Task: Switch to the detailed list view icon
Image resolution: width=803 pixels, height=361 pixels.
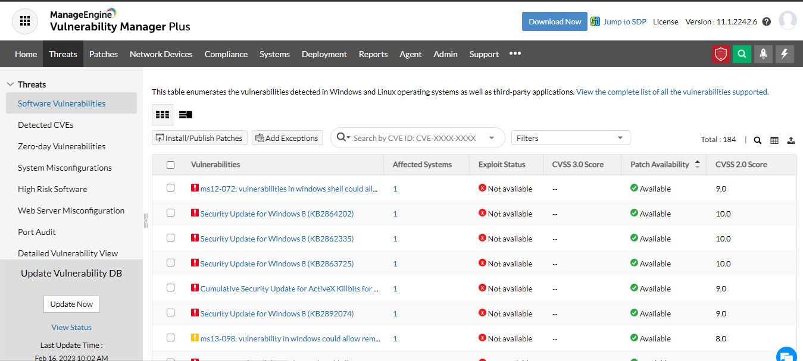Action: point(186,115)
